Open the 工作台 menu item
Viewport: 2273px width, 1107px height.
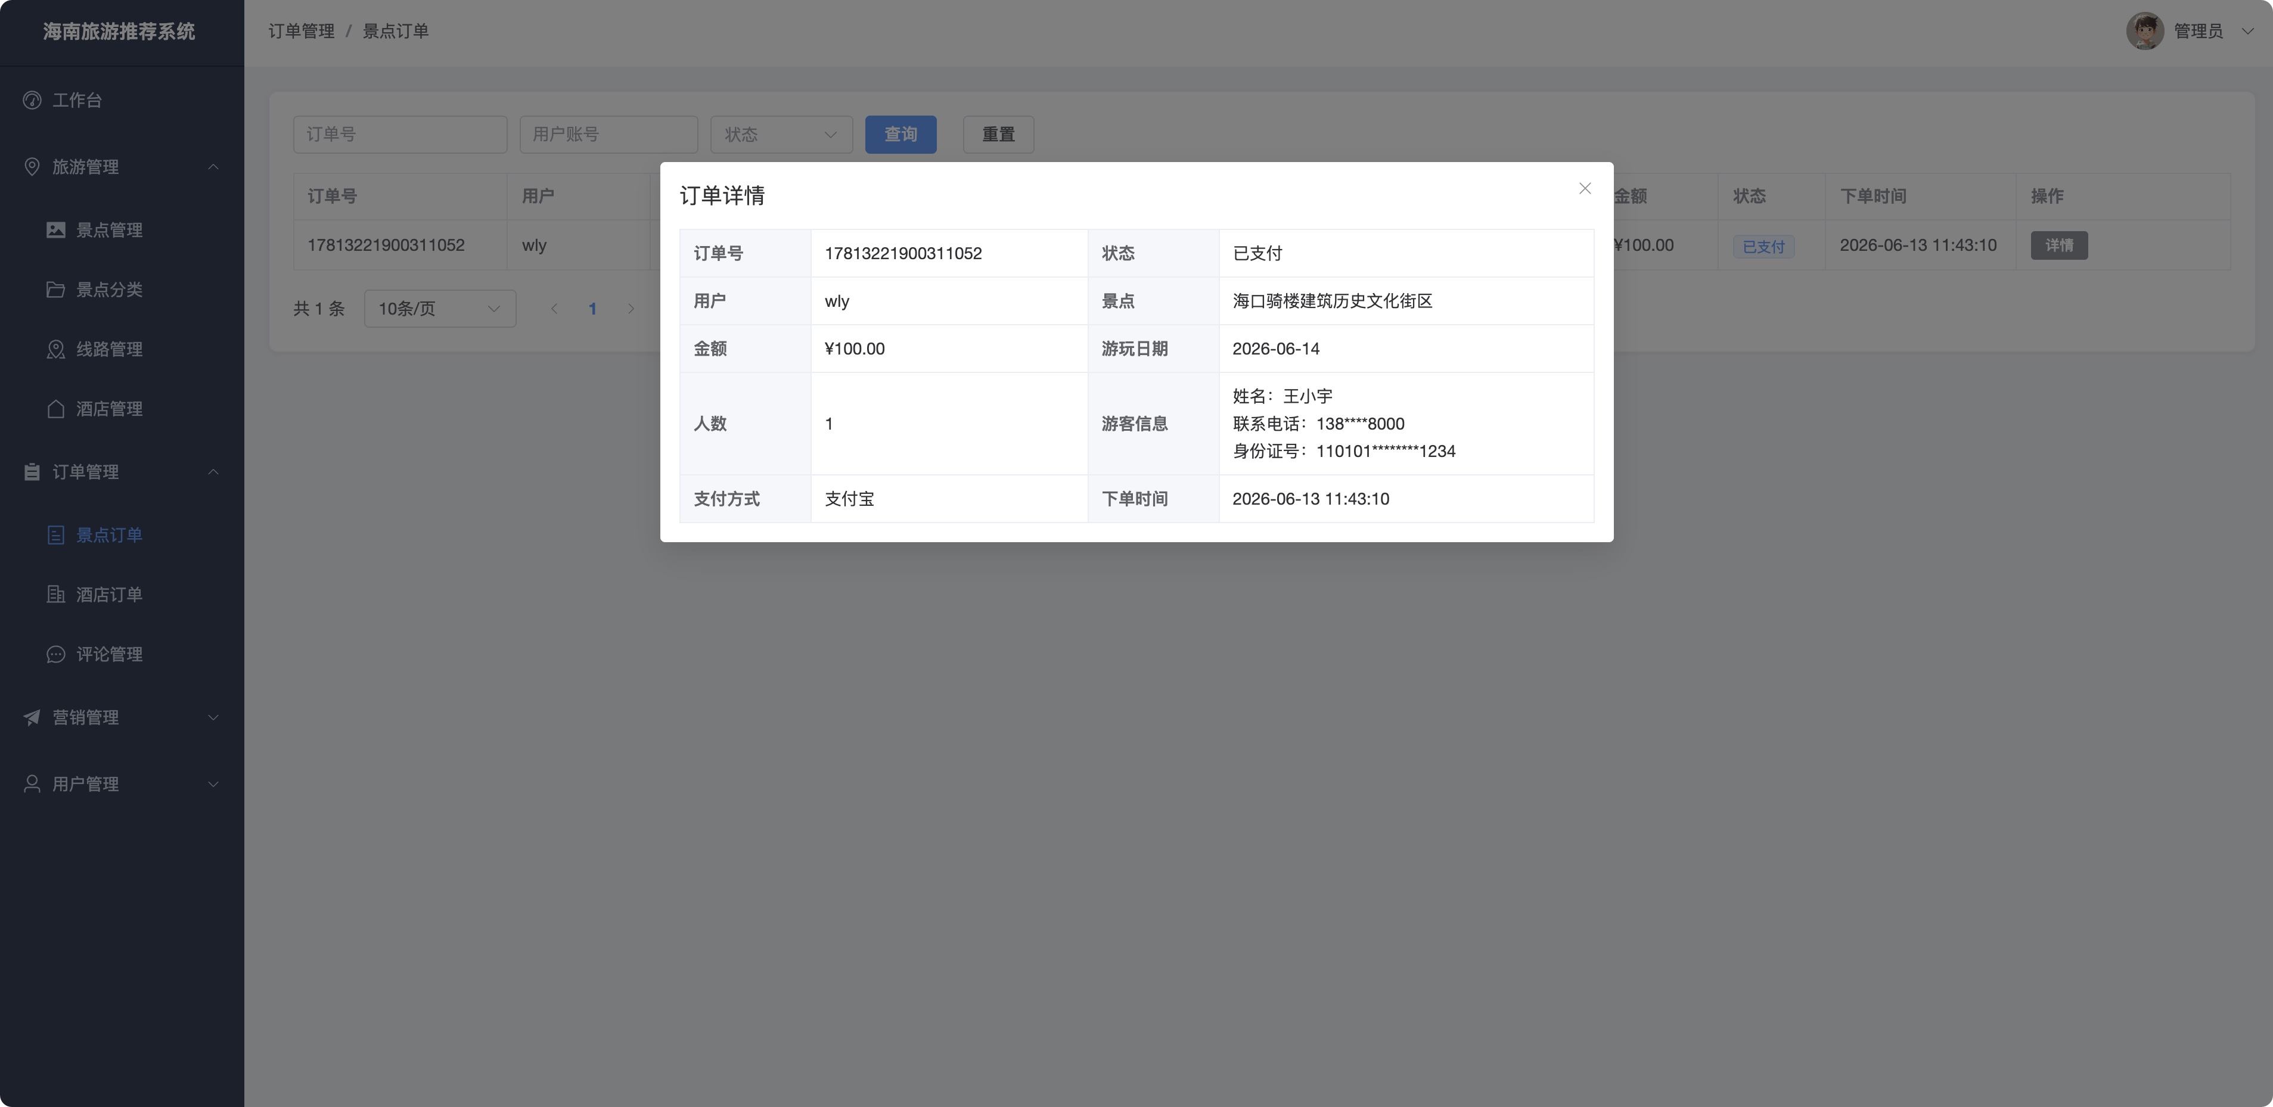[x=122, y=101]
